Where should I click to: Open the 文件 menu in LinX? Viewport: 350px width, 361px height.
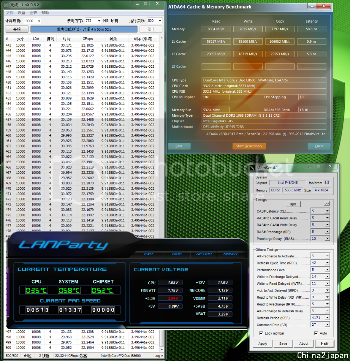[10, 13]
